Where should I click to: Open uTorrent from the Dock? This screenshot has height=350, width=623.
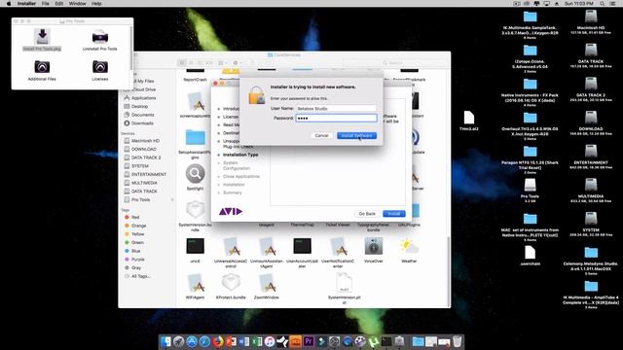coord(373,341)
